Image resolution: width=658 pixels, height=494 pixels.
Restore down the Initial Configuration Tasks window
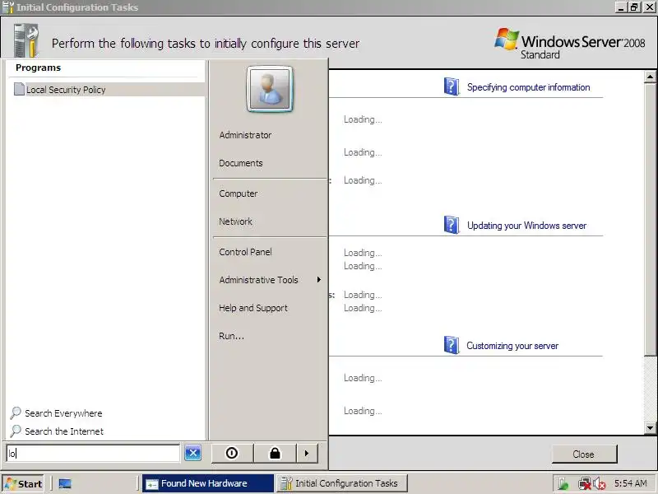tap(634, 7)
